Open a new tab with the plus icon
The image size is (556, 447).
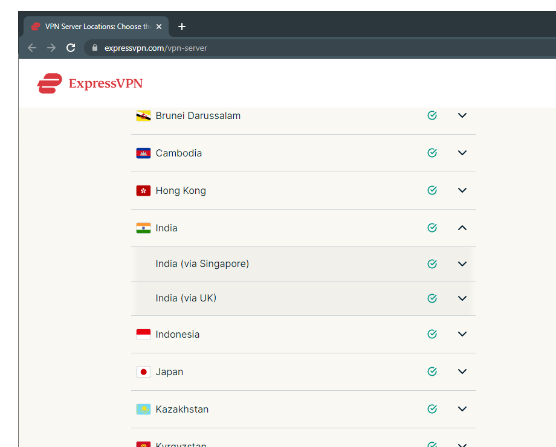(x=182, y=27)
